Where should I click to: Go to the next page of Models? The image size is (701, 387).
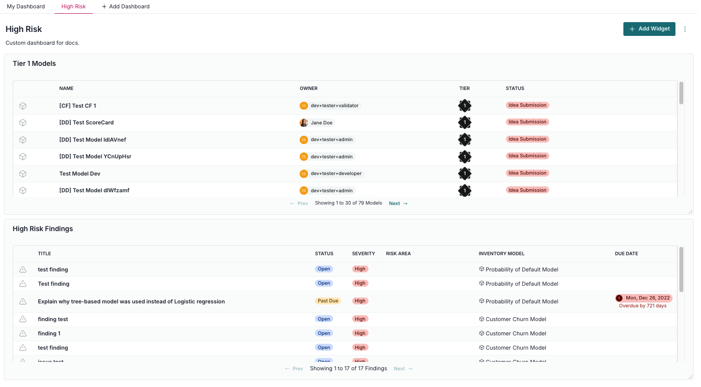click(x=398, y=203)
